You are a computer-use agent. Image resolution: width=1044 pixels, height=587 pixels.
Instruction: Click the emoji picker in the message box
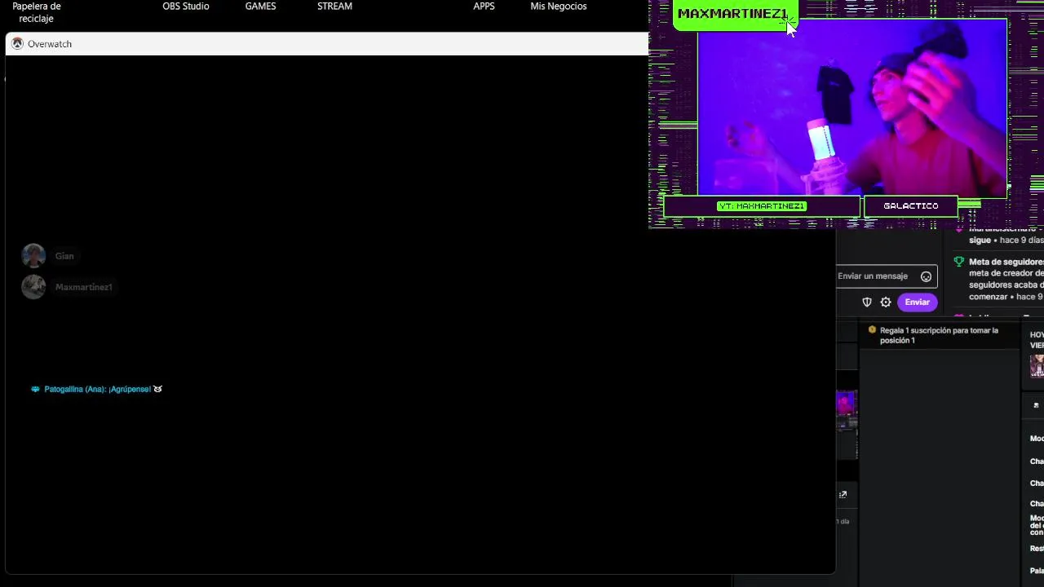926,276
